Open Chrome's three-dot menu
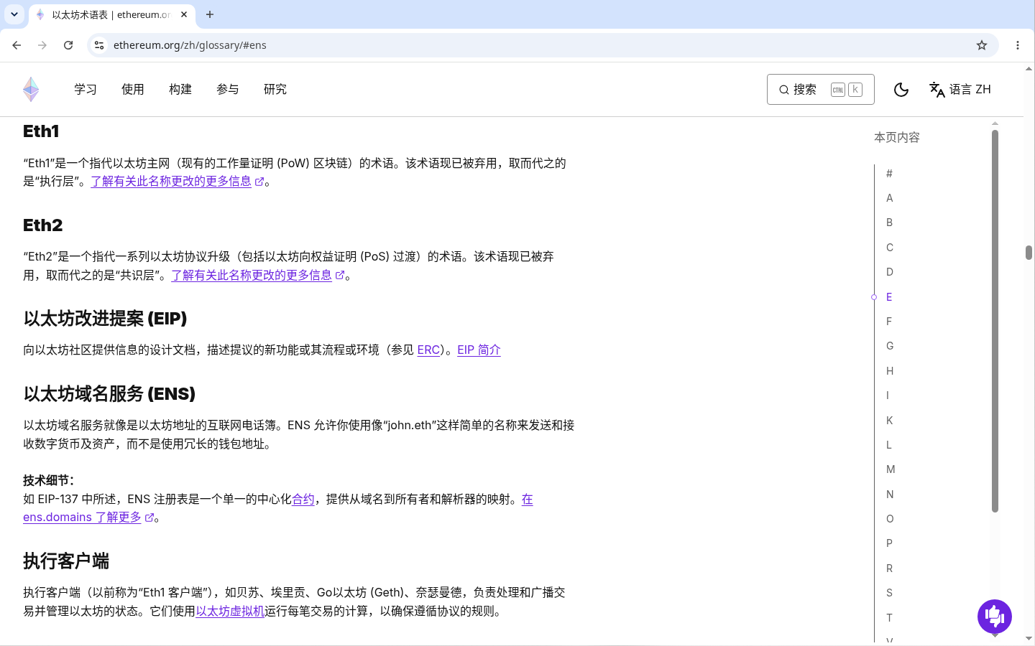Viewport: 1035px width, 646px height. (x=1018, y=45)
